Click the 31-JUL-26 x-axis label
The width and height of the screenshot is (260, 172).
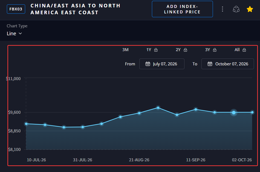pyautogui.click(x=83, y=160)
